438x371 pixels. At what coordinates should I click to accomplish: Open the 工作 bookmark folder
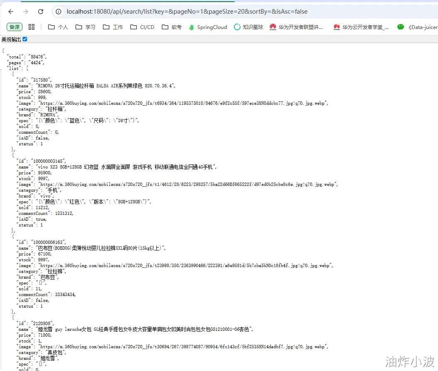point(113,27)
